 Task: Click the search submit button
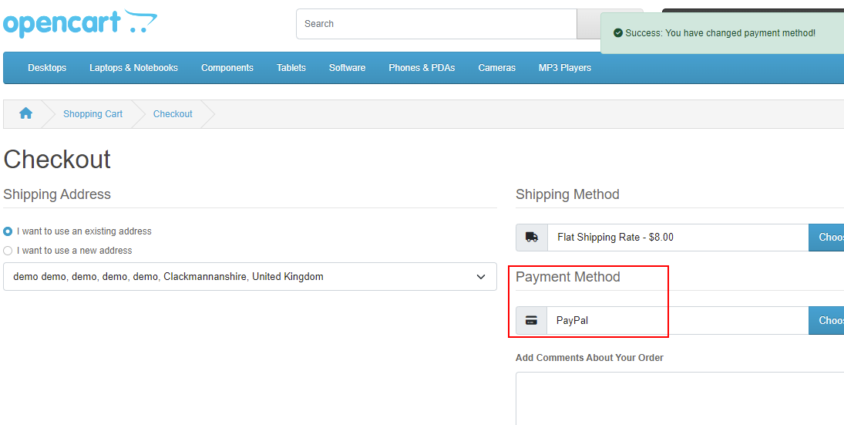point(589,24)
